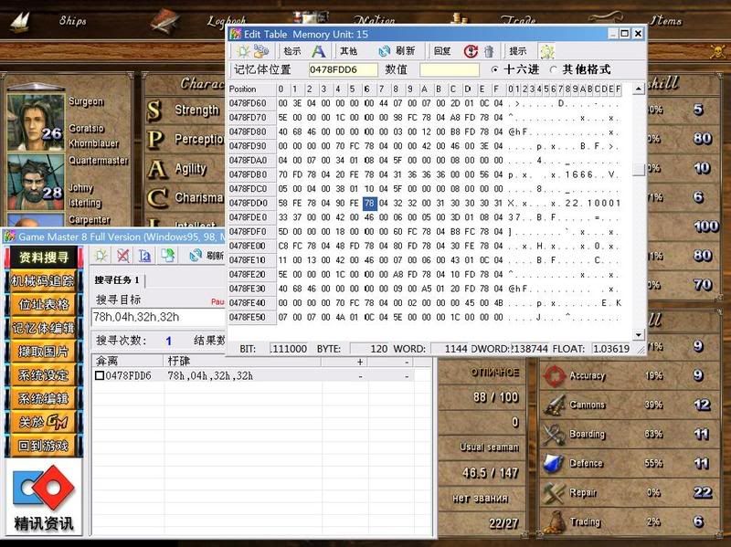The height and width of the screenshot is (547, 731).
Task: Click the sailing ship icon beside Ships
Action: pos(20,21)
